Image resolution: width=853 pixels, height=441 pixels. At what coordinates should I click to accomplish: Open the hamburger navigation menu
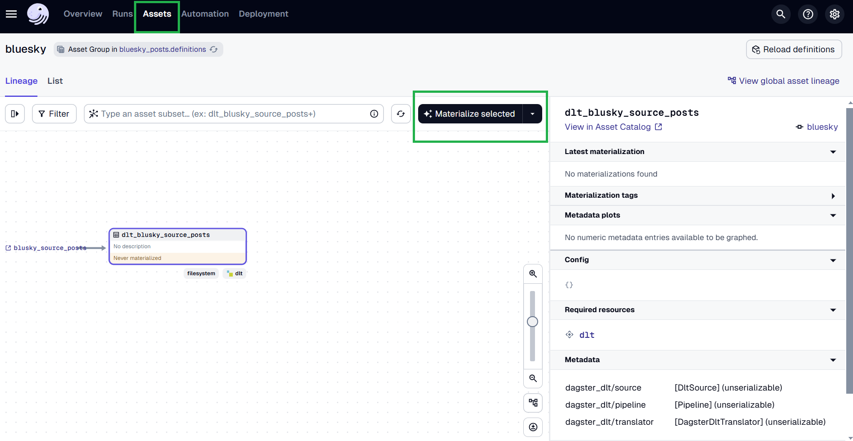(11, 14)
